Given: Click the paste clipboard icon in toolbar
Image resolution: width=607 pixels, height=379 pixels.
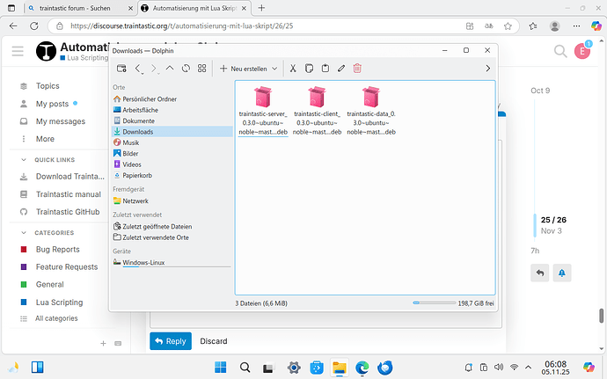Looking at the screenshot, I should (325, 68).
